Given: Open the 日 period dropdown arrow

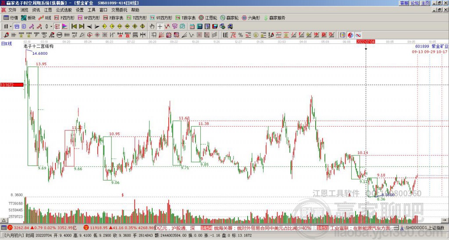Looking at the screenshot, I should pos(11,26).
